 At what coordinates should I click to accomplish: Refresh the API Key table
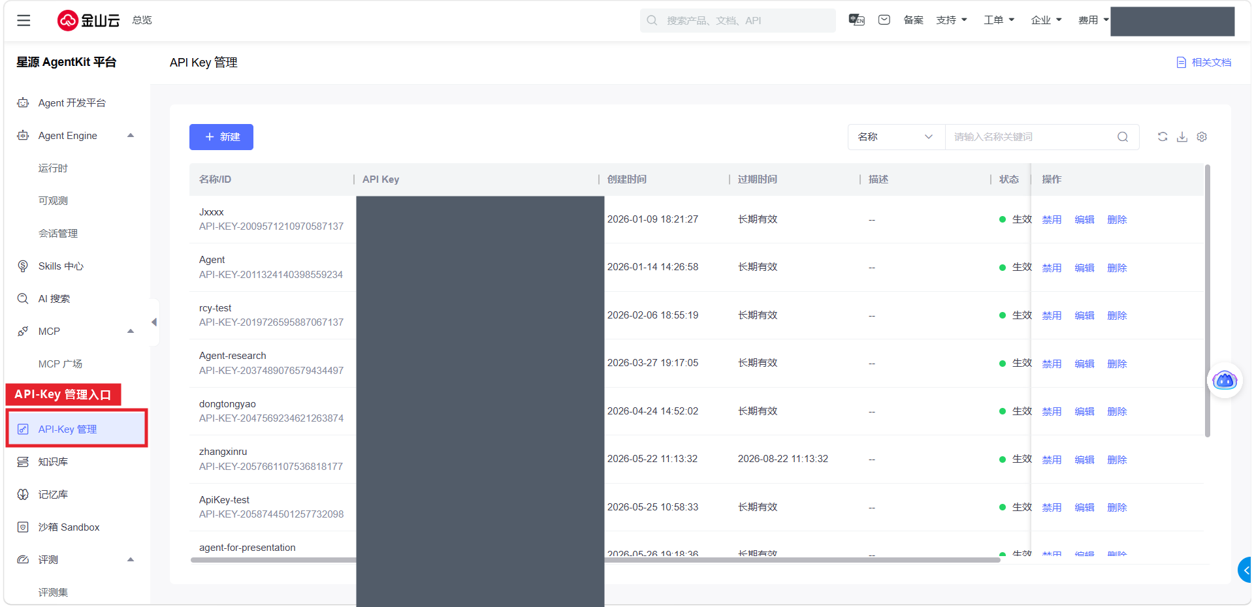coord(1163,136)
